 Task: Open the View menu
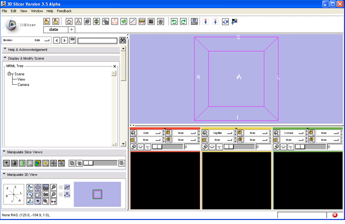click(24, 11)
